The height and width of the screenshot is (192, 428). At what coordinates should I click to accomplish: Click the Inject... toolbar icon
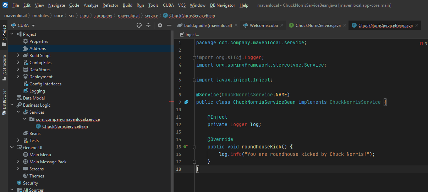coord(182,35)
